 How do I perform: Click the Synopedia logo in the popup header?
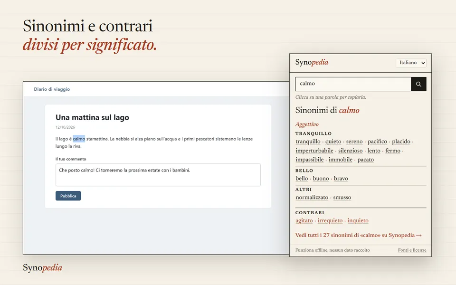point(312,62)
